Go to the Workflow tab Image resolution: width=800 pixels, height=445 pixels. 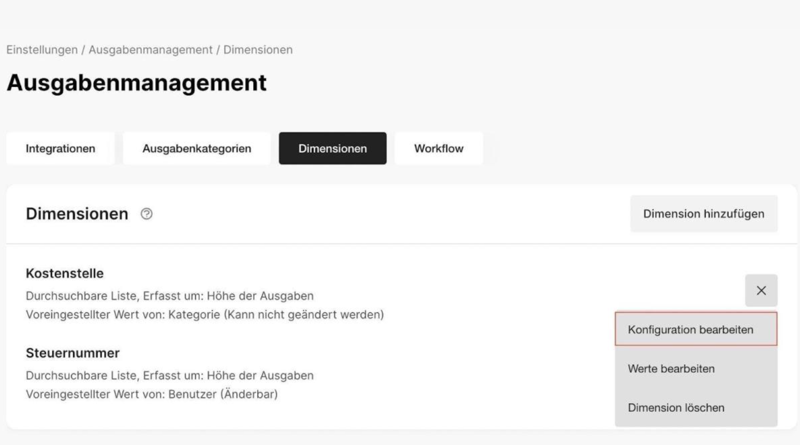pyautogui.click(x=439, y=148)
